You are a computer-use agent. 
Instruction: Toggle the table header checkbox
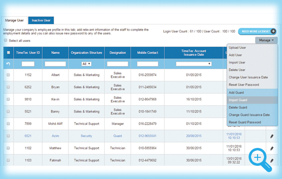click(x=8, y=53)
